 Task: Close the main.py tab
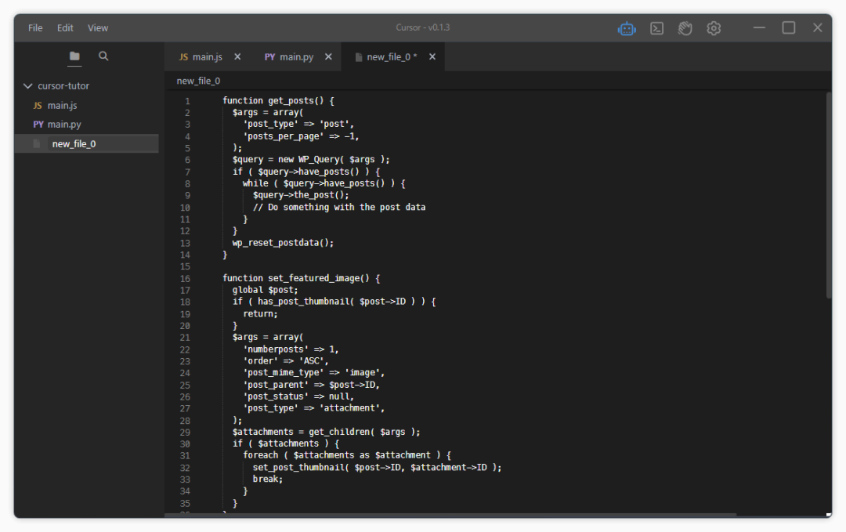(x=328, y=57)
